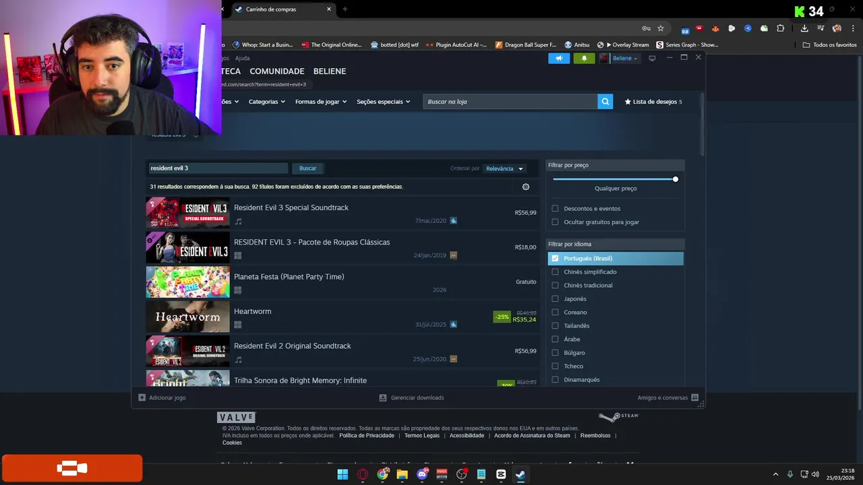Check Japonês language filter
The width and height of the screenshot is (863, 485).
[555, 299]
